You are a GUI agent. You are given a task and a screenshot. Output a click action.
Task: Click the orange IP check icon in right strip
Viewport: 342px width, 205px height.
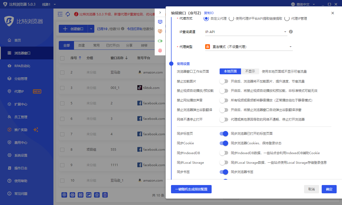click(160, 31)
